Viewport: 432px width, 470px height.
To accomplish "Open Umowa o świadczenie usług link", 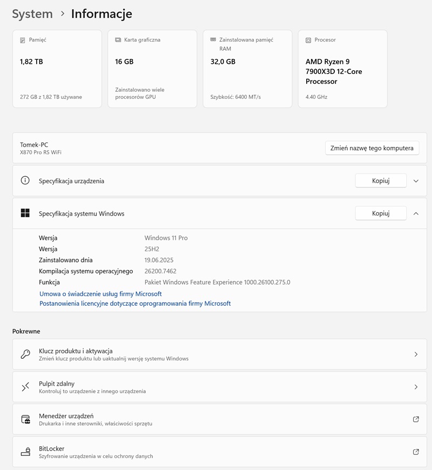I will [100, 294].
